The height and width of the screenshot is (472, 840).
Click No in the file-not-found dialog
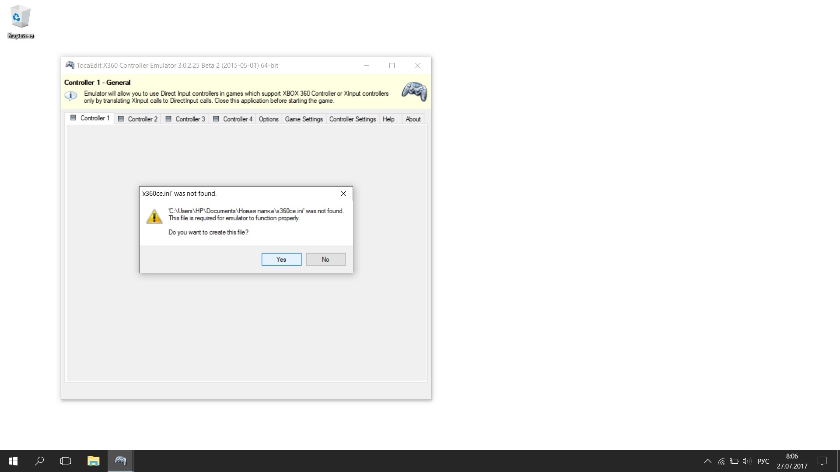tap(325, 259)
